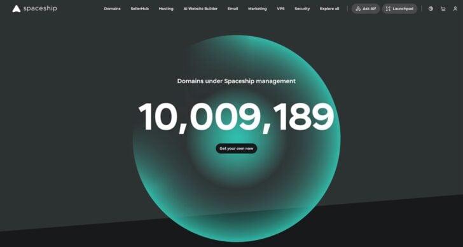Click the Ask Alf assistant icon
The image size is (463, 247).
click(358, 9)
